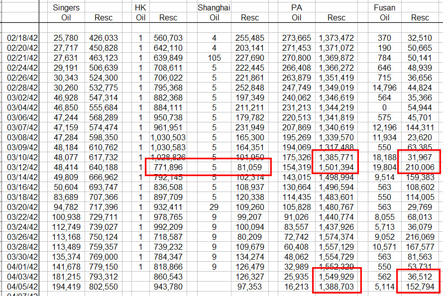The width and height of the screenshot is (443, 296).
Task: Select the PA group header cell
Action: point(297,7)
